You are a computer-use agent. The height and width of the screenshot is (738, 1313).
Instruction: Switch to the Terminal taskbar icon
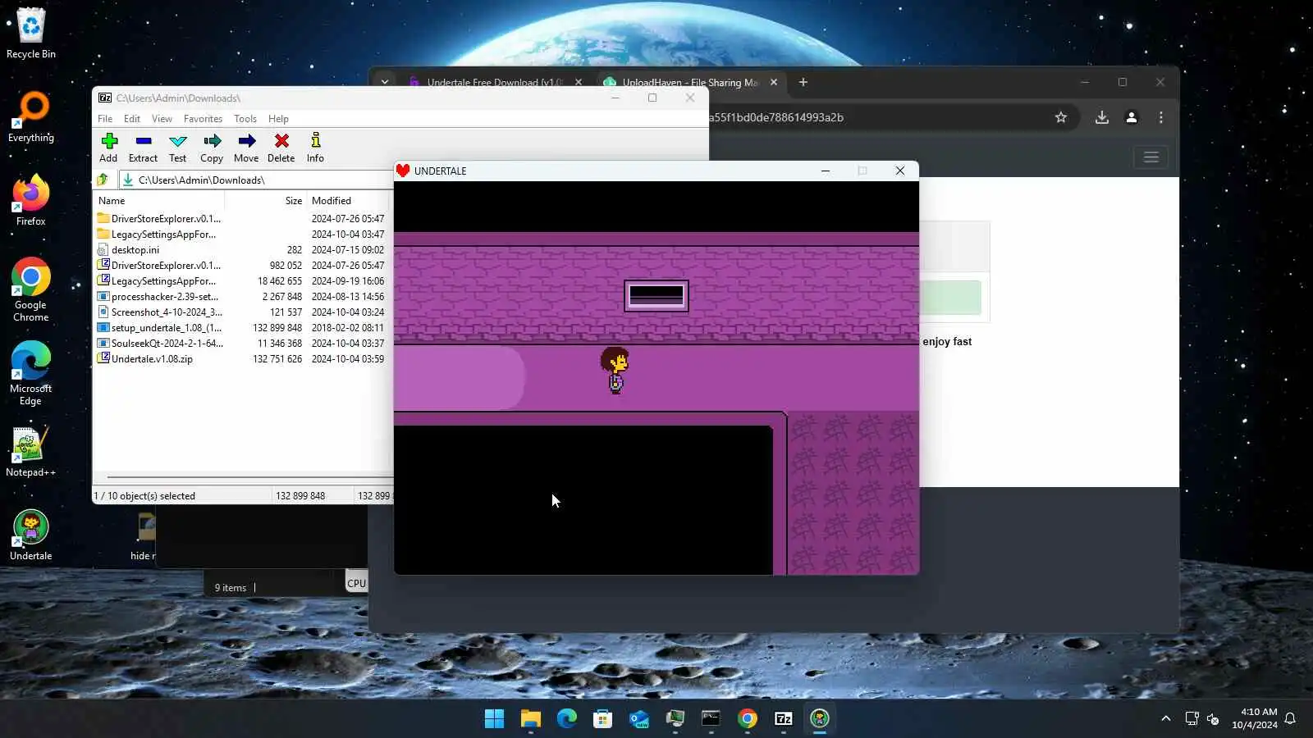(711, 719)
